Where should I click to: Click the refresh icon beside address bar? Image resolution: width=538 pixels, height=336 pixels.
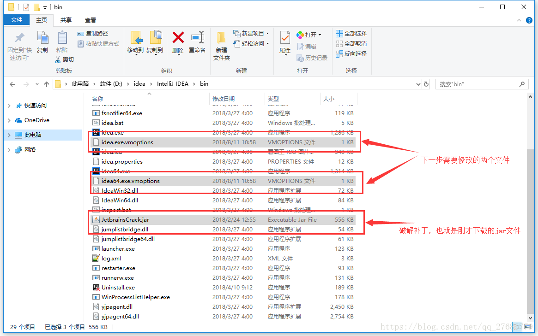pos(426,84)
